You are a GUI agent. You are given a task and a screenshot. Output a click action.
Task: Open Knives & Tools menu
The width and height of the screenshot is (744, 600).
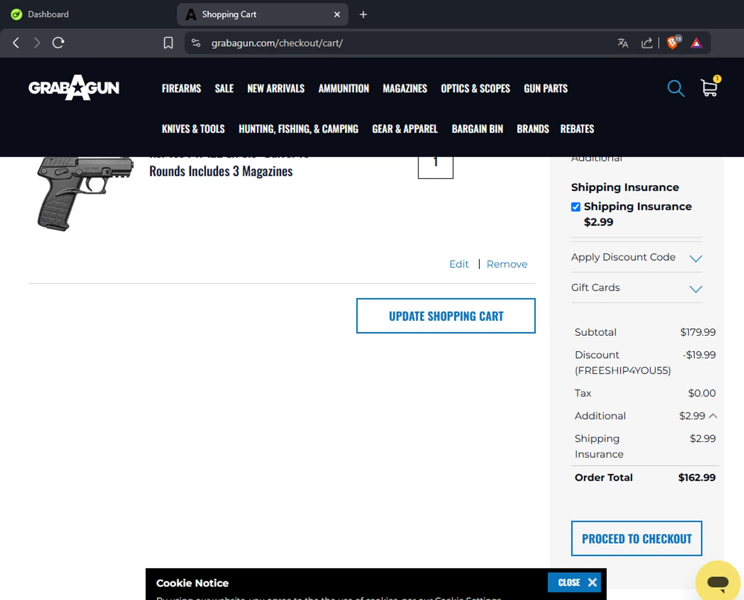193,129
